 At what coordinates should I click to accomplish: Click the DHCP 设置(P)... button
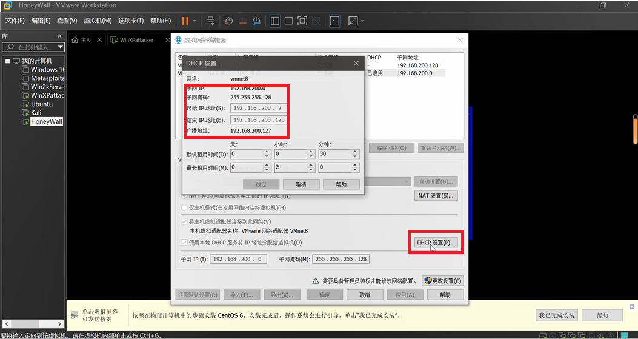coord(436,243)
